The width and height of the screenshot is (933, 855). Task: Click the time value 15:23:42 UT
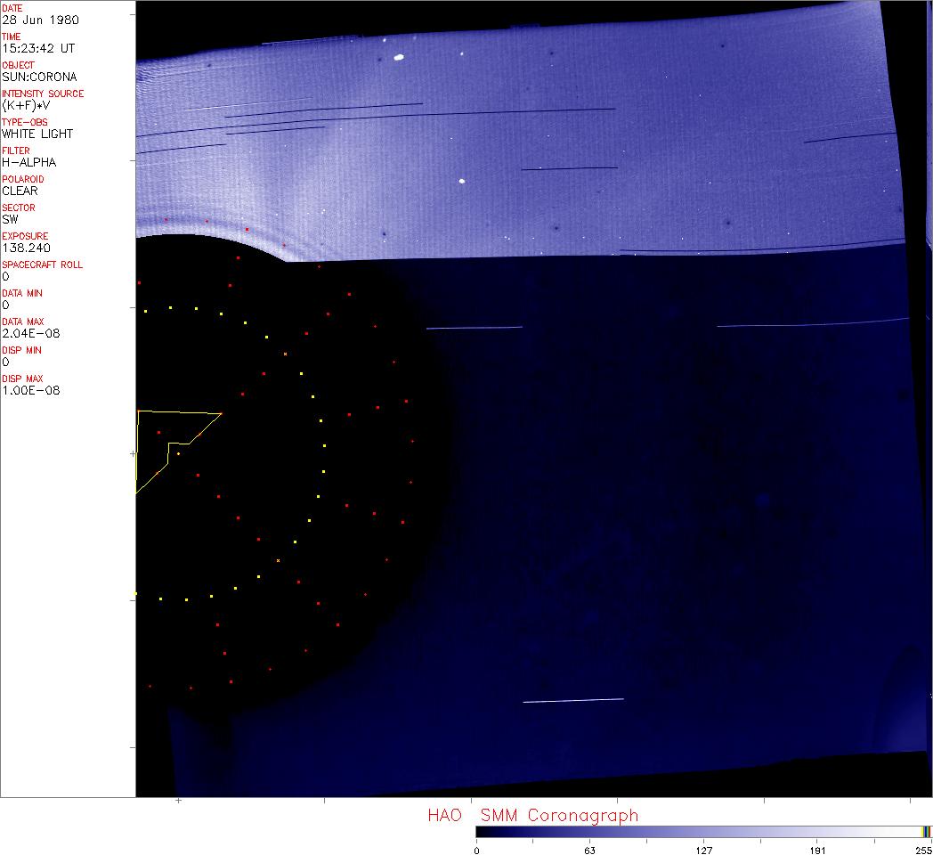click(x=36, y=48)
